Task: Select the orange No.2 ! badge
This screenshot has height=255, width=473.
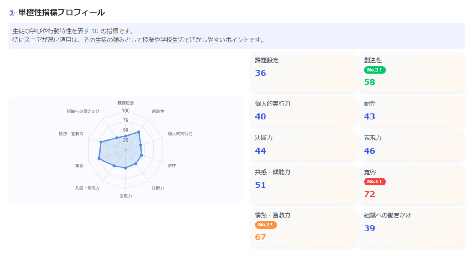Action: pyautogui.click(x=266, y=225)
